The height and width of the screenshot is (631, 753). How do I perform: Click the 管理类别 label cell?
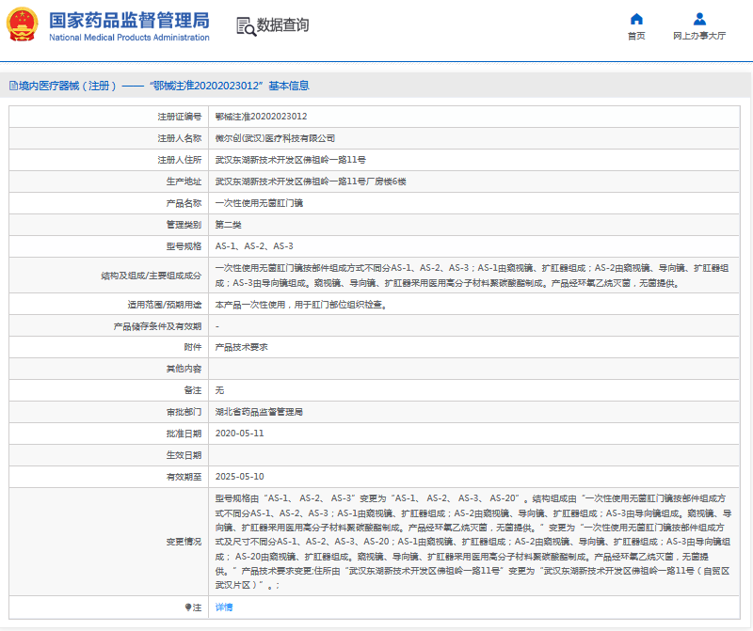click(108, 225)
